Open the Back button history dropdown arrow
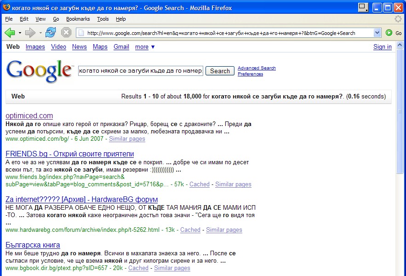This screenshot has width=406, height=276. tap(20, 33)
